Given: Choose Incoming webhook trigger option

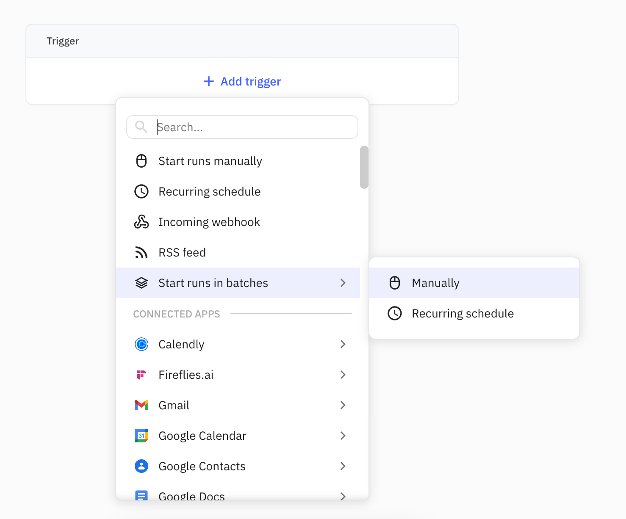Looking at the screenshot, I should pos(209,222).
